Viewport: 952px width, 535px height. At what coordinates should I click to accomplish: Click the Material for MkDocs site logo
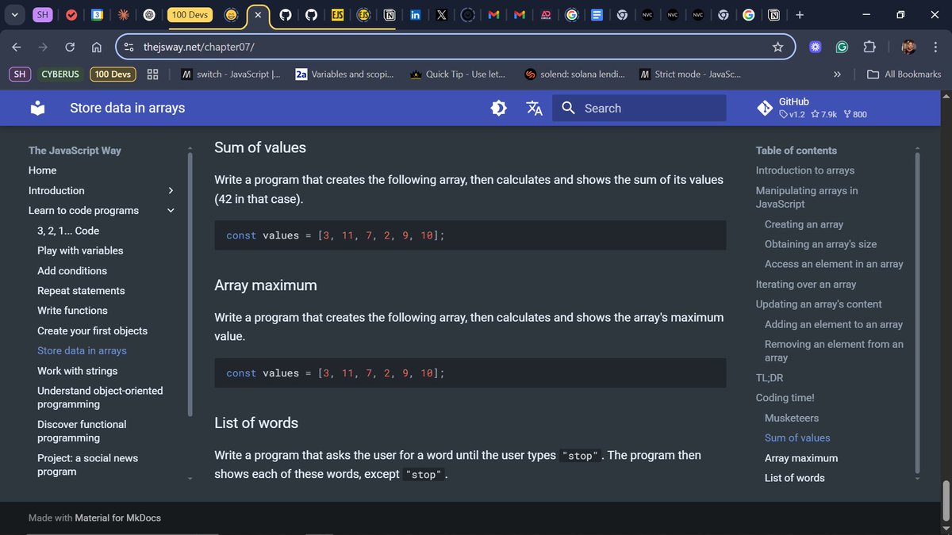pyautogui.click(x=37, y=108)
